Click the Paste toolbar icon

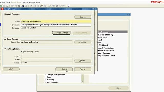(x=38, y=6)
